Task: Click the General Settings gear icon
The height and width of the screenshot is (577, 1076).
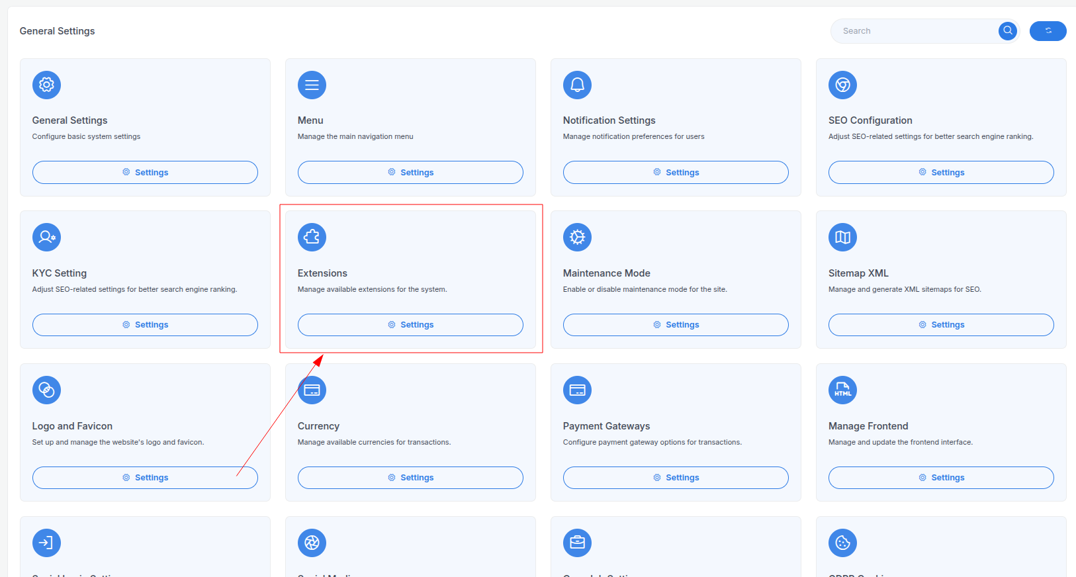Action: pos(46,85)
